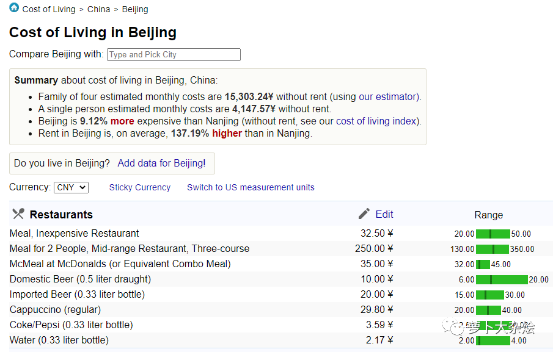553x352 pixels.
Task: Click the Sticky Currency link
Action: tap(140, 188)
